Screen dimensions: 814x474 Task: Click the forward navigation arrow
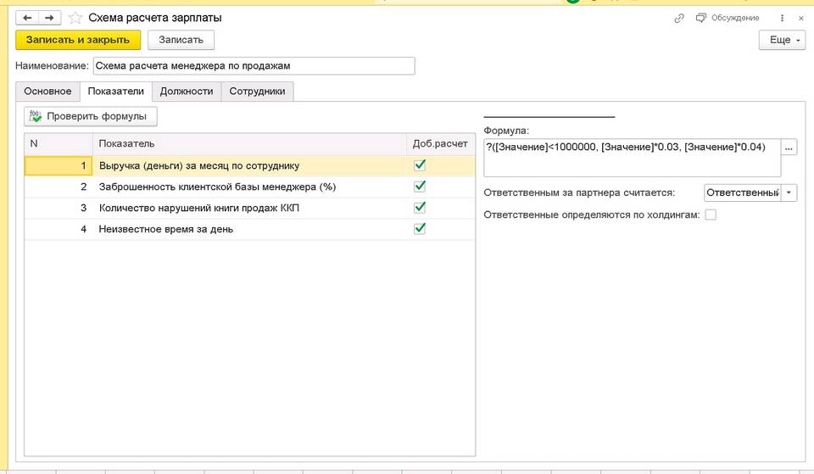pyautogui.click(x=47, y=17)
